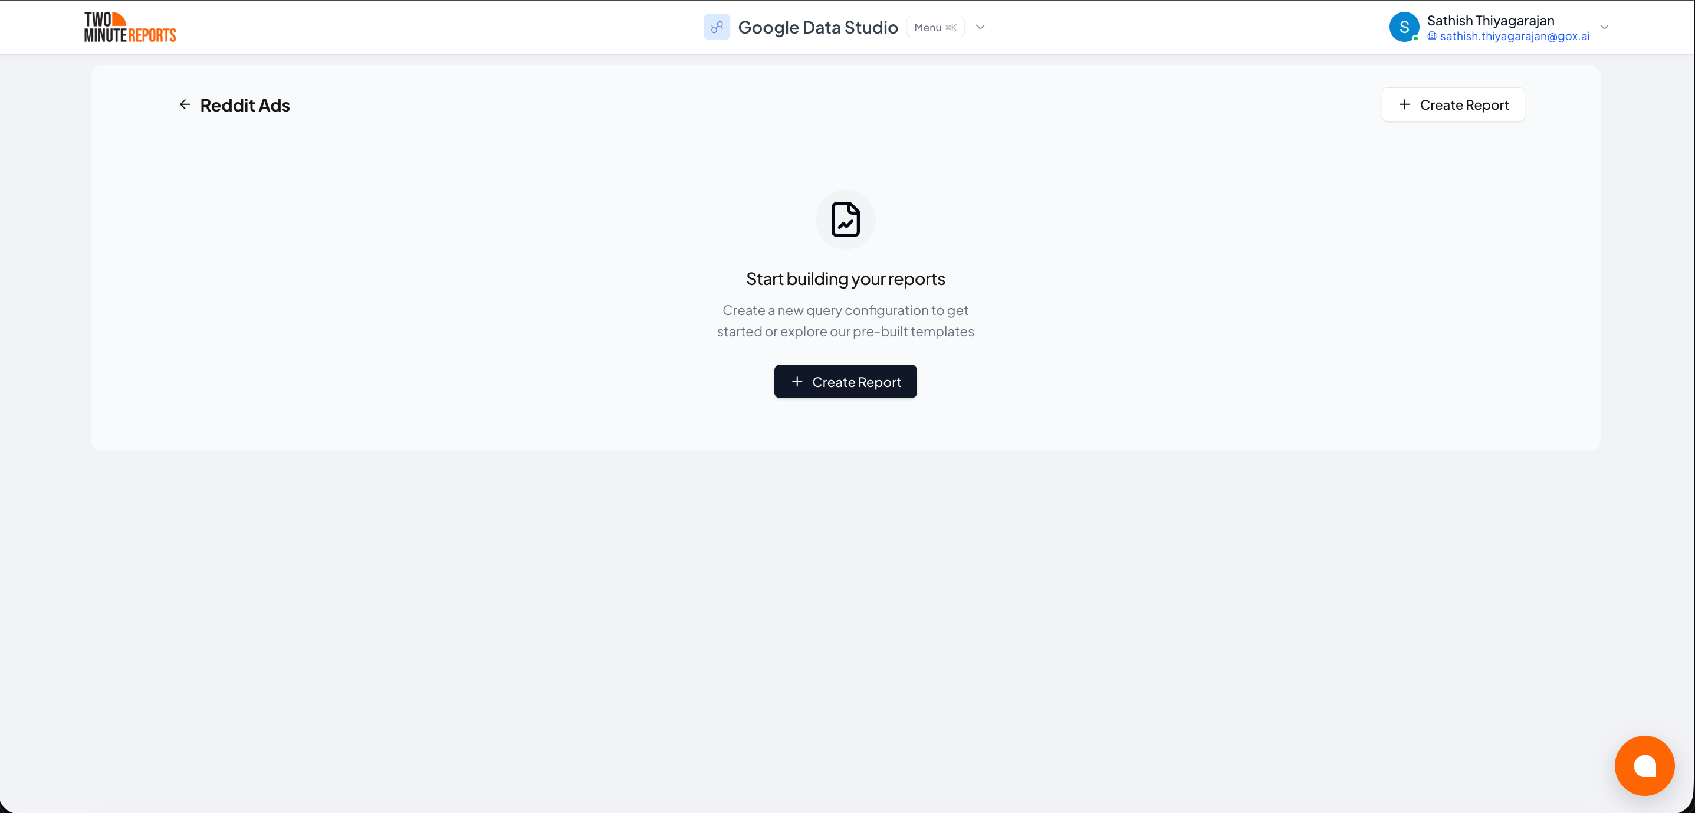Click the Google Data Studio connector icon
The height and width of the screenshot is (813, 1695).
point(717,27)
